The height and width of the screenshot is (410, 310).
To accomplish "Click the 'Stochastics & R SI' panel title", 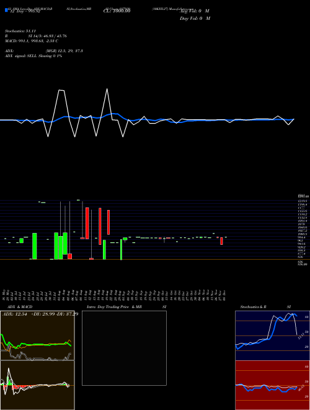I will [265, 307].
